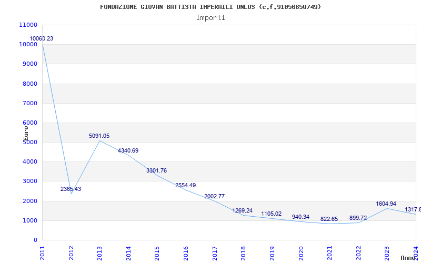The width and height of the screenshot is (421, 263).
Task: Click the 7000 value on Euro axis
Action: [x=29, y=103]
